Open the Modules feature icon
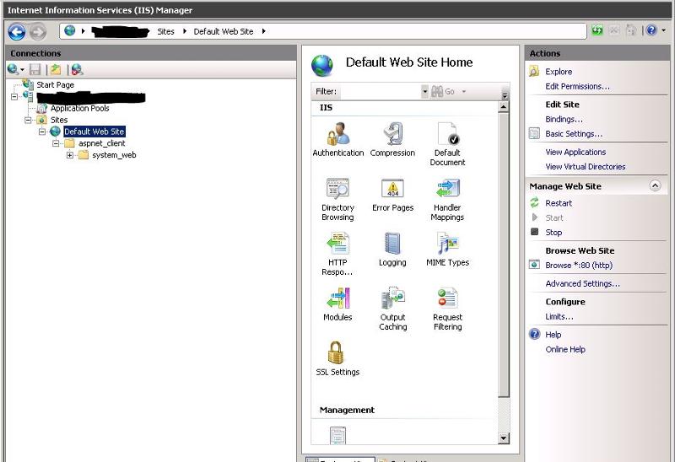The image size is (675, 462). point(338,298)
